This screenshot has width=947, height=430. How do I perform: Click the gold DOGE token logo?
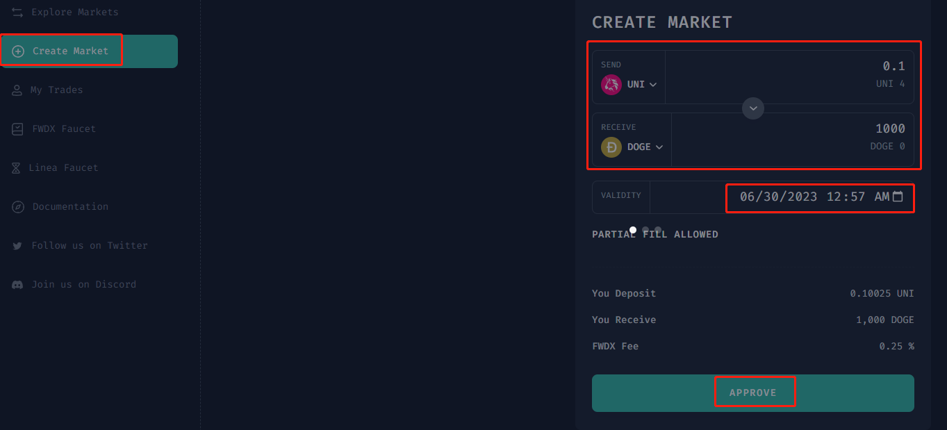[x=611, y=147]
